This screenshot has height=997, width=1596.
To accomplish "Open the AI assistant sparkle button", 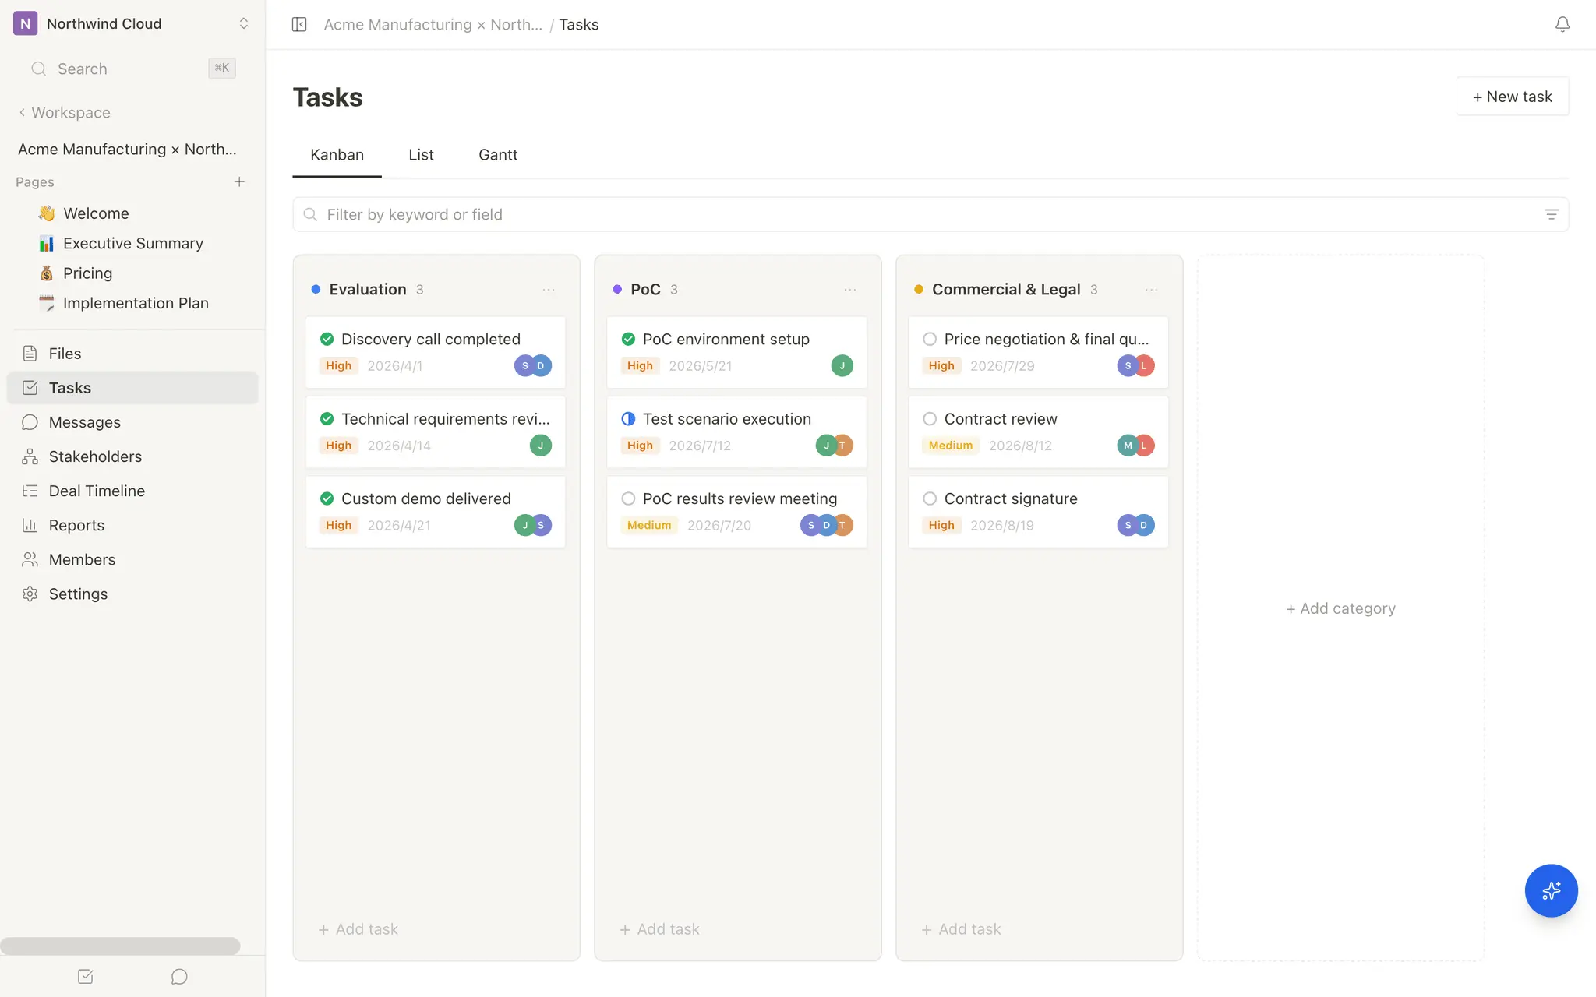I will [x=1551, y=890].
